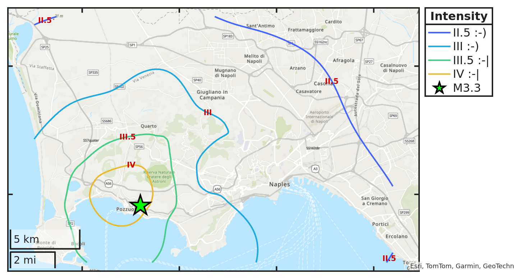The height and width of the screenshot is (279, 514).
Task: Click the Naples city label
Action: tap(279, 184)
